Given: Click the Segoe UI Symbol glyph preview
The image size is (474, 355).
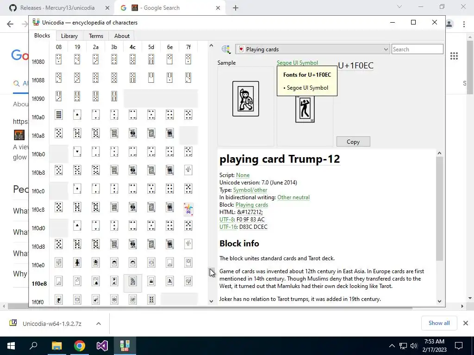Looking at the screenshot, I should (x=305, y=109).
